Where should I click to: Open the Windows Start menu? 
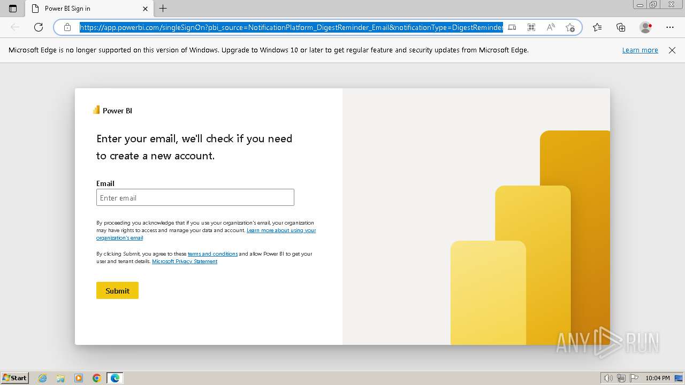(14, 378)
